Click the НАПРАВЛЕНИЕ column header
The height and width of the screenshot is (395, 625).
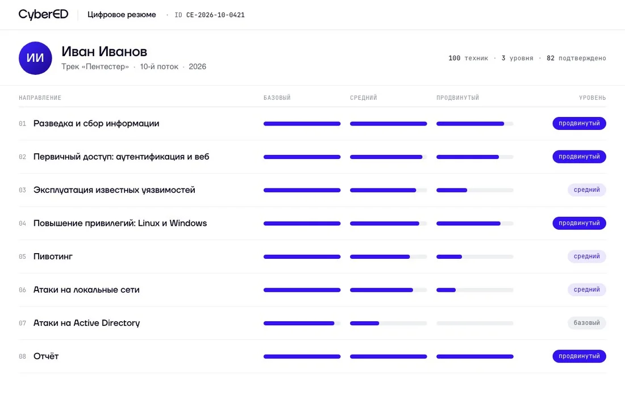(x=40, y=98)
